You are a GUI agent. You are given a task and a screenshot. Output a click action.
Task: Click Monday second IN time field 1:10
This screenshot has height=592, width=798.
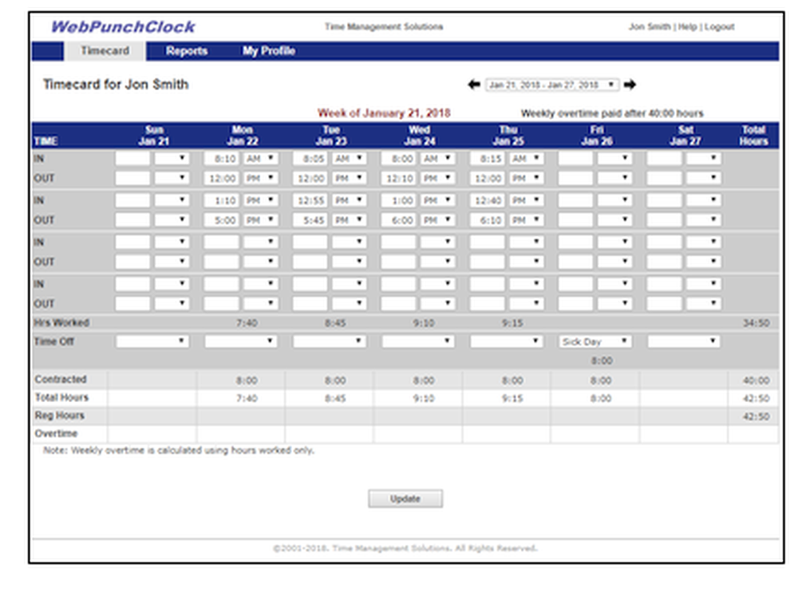(221, 200)
